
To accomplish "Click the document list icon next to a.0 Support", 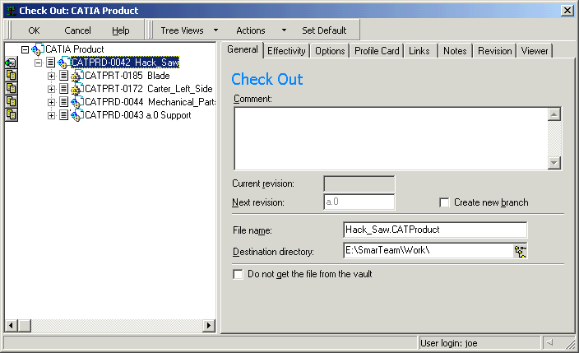I will [x=64, y=115].
